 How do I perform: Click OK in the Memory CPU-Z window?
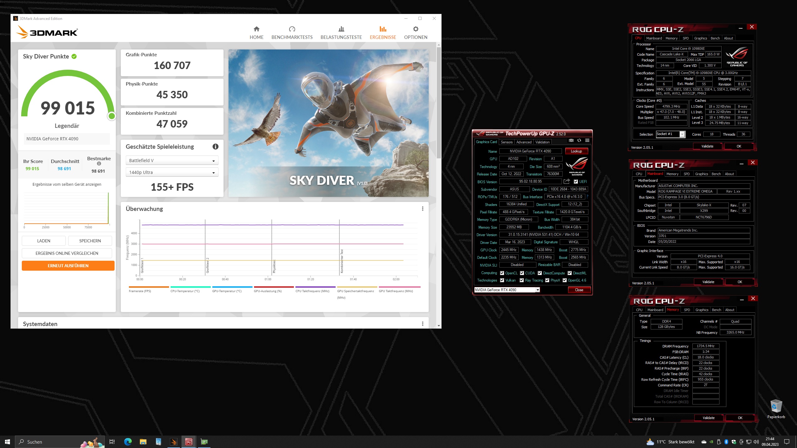[x=740, y=418]
